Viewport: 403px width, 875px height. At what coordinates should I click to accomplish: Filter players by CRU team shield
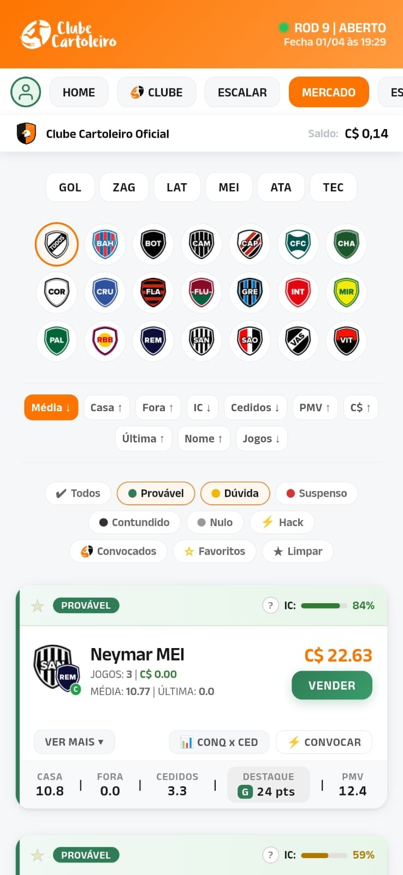105,292
